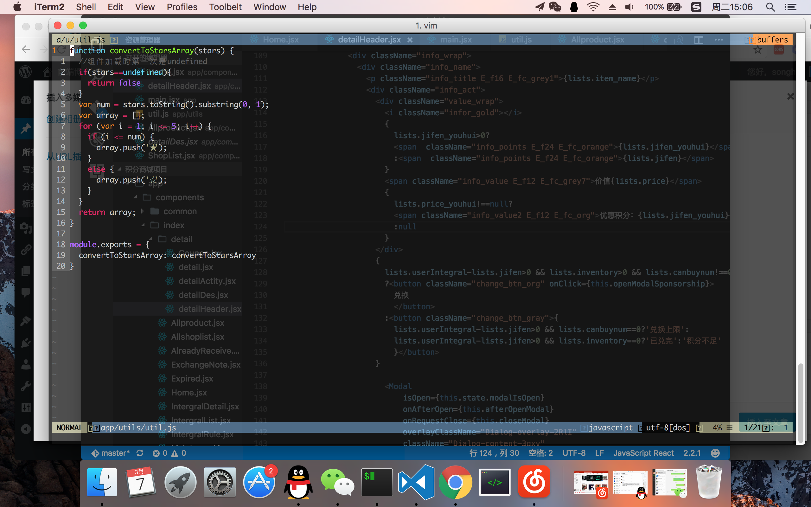
Task: Click the QQ penguin dock icon
Action: click(x=298, y=482)
